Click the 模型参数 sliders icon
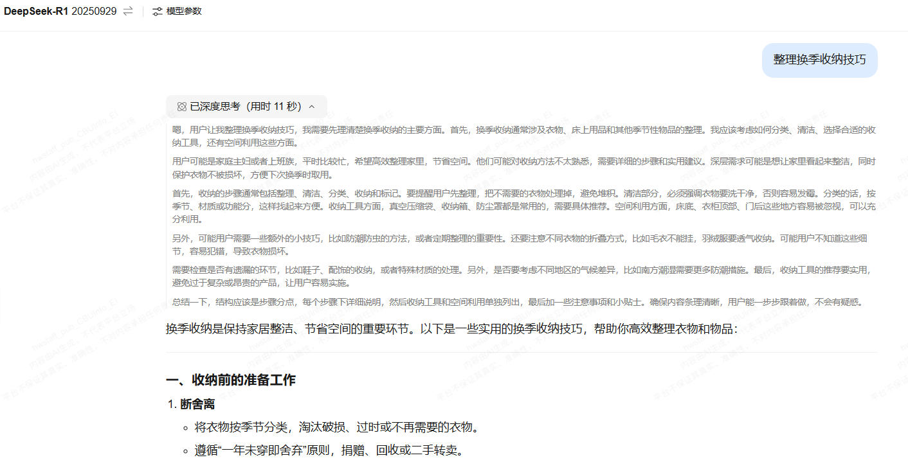This screenshot has height=460, width=908. coord(158,12)
